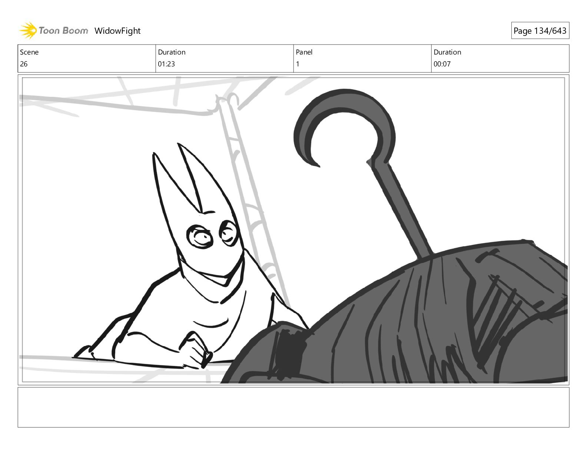Click the 'Page 134/643' page indicator

pyautogui.click(x=540, y=31)
